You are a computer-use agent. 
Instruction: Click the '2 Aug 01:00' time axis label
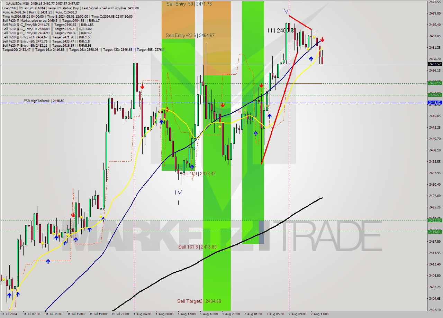[x=253, y=314]
